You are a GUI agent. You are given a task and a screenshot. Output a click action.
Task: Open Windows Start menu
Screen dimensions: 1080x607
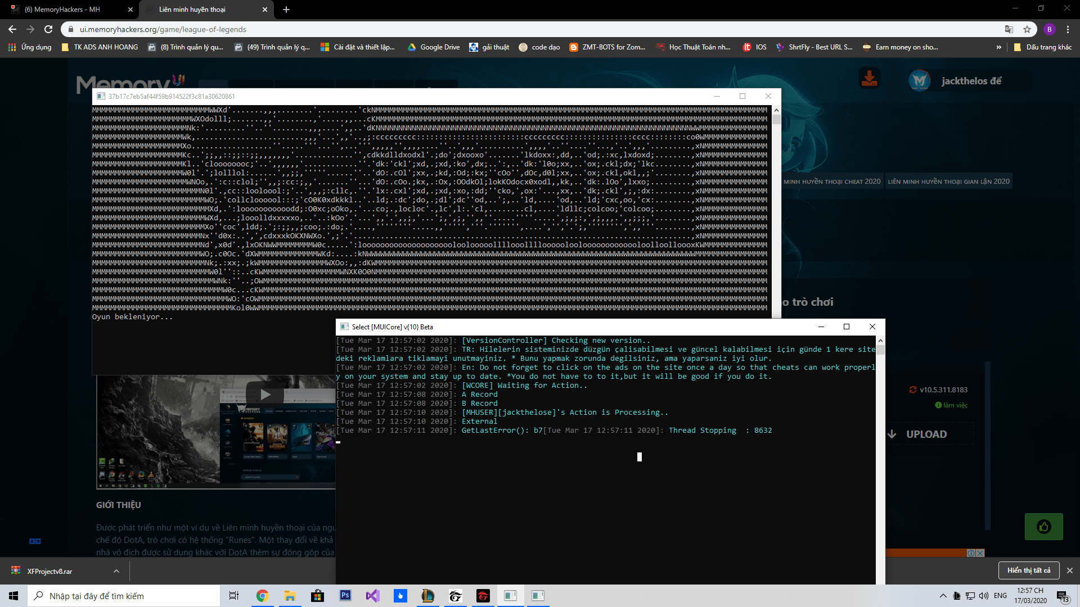click(x=13, y=596)
